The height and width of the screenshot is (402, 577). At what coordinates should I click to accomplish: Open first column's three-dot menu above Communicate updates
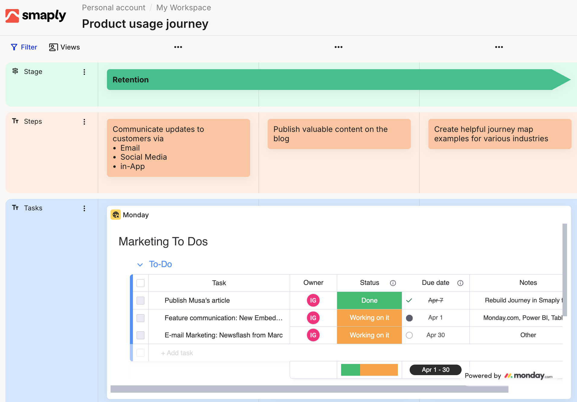click(x=178, y=47)
